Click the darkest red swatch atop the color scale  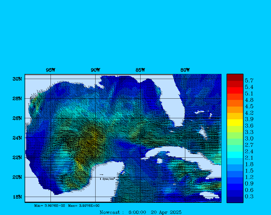coord(235,77)
